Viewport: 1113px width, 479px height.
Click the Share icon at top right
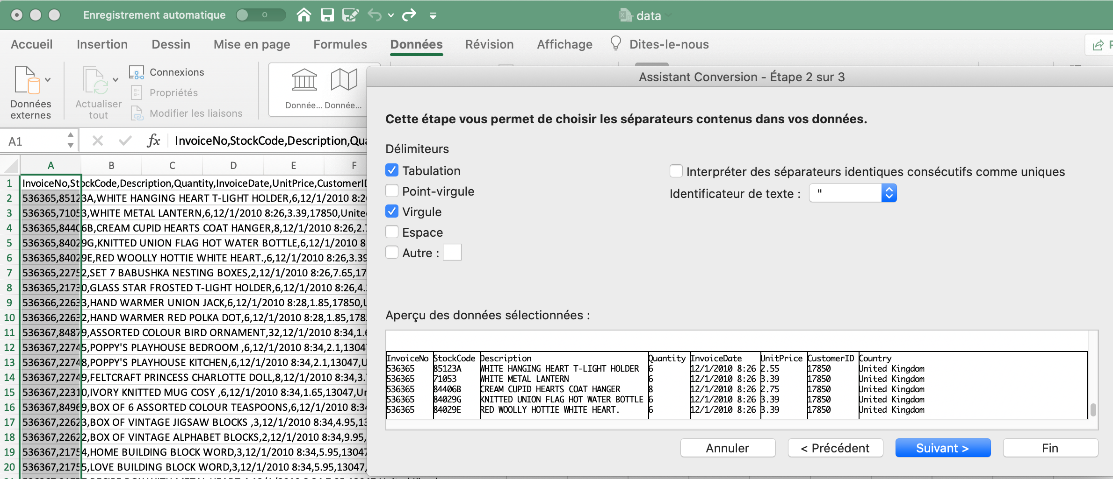point(1098,45)
